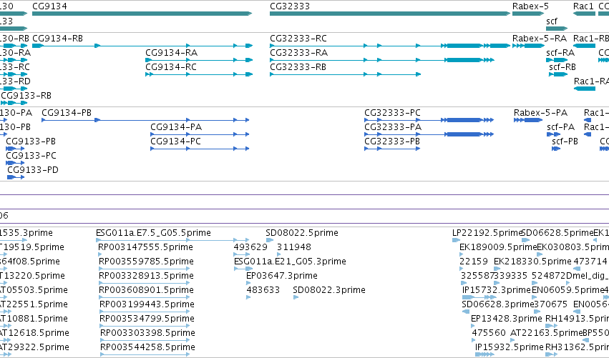The width and height of the screenshot is (609, 358).
Task: Click the scf-PA protein
Action: 553,134
